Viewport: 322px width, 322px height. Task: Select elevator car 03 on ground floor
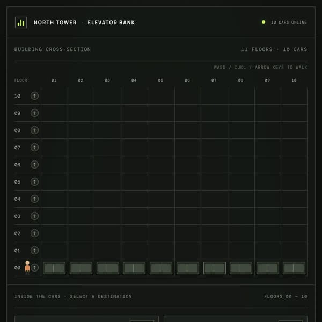108,268
